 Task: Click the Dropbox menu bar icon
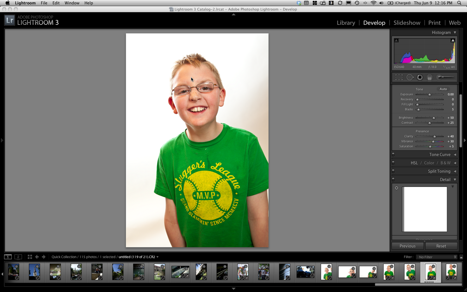299,3
